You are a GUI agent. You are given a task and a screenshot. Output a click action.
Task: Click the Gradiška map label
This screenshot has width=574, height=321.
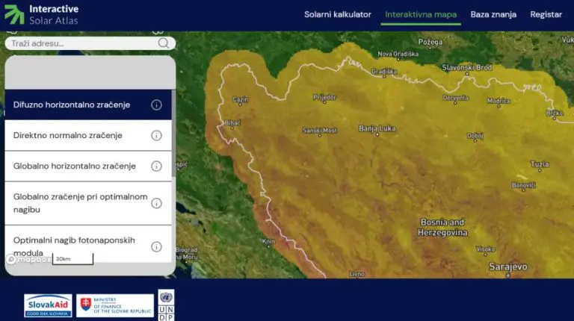point(384,72)
